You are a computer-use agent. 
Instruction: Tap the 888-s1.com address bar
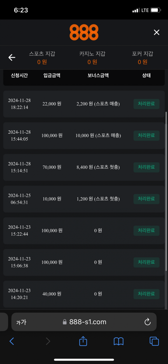(x=84, y=322)
